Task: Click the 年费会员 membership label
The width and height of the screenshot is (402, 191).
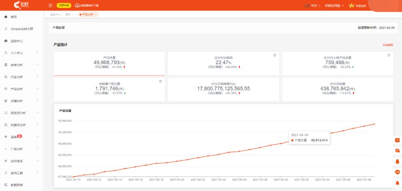Action: tap(361, 6)
